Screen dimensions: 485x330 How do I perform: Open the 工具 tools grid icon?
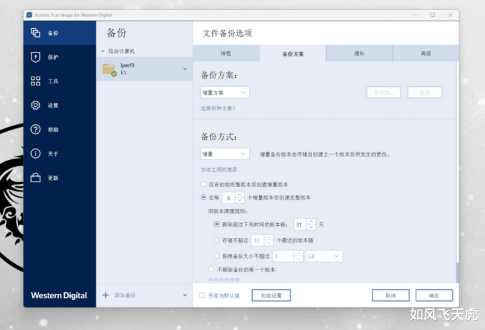point(35,81)
